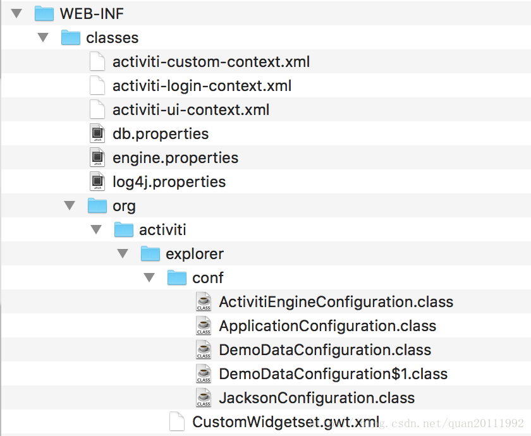The image size is (531, 436).
Task: Click the activiti folder icon
Action: pyautogui.click(x=124, y=229)
